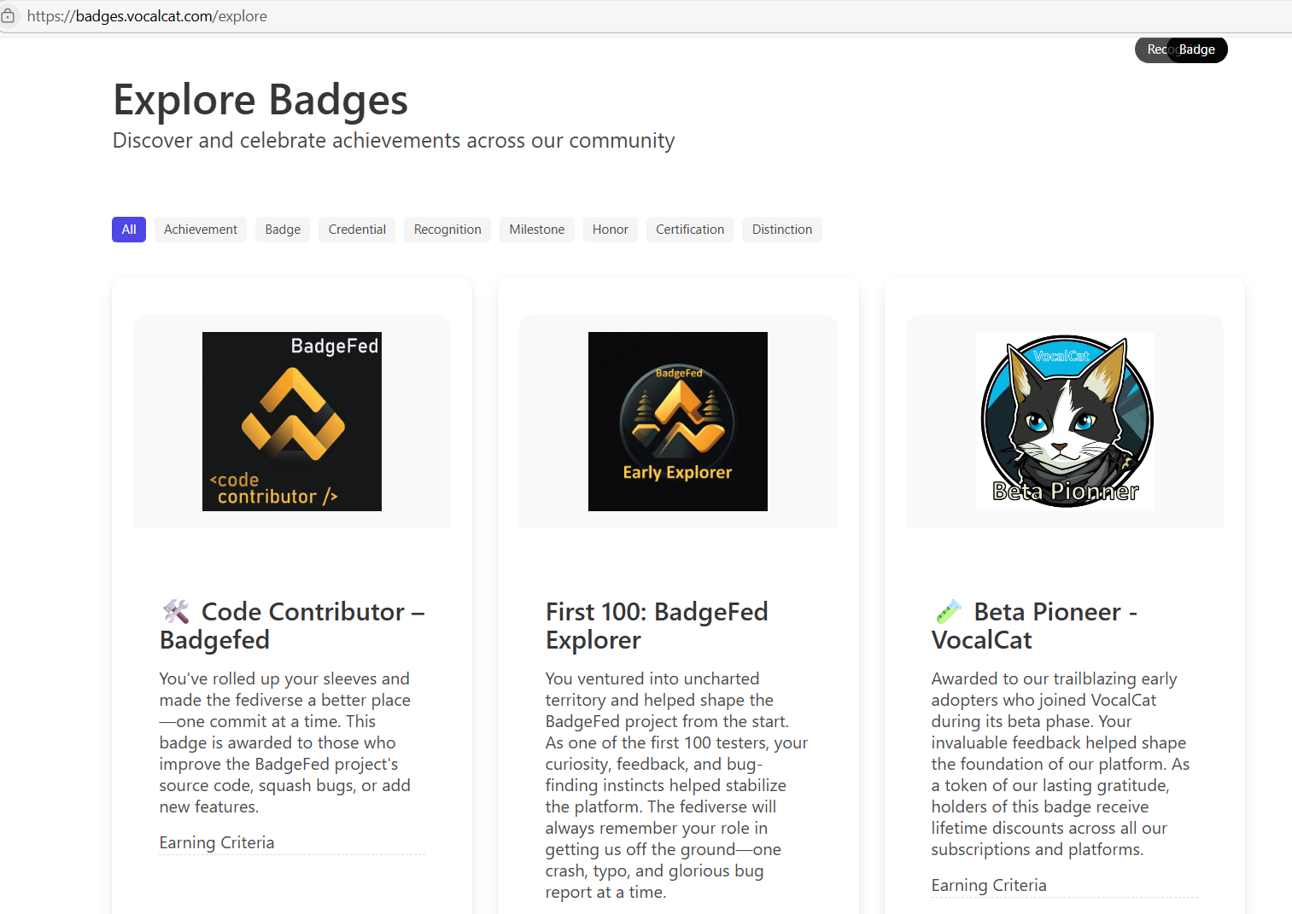Viewport: 1292px width, 914px height.
Task: Open the BadgeFed code contributor badge image
Action: coord(292,422)
